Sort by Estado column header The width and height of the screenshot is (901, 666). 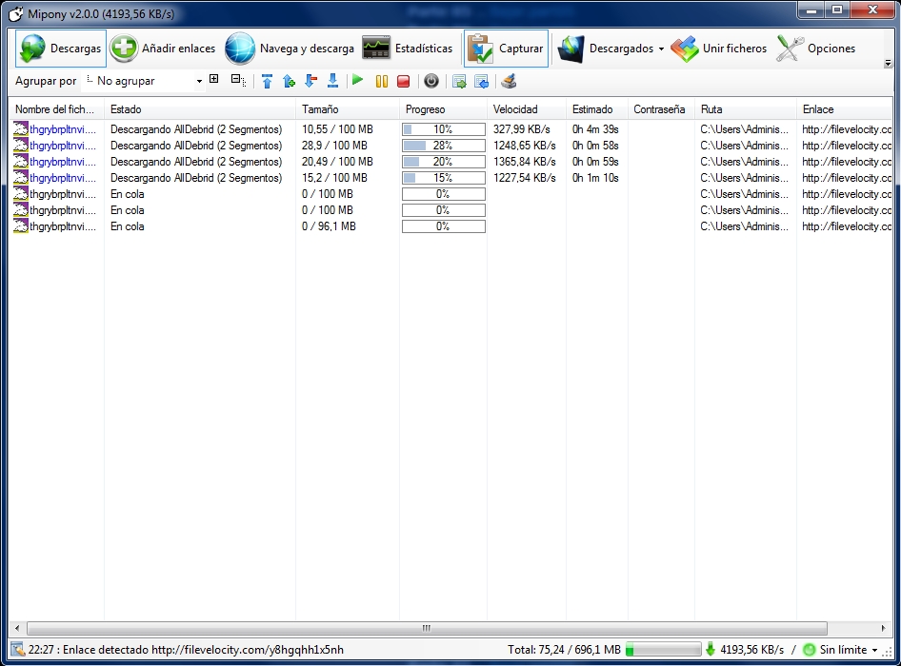200,109
